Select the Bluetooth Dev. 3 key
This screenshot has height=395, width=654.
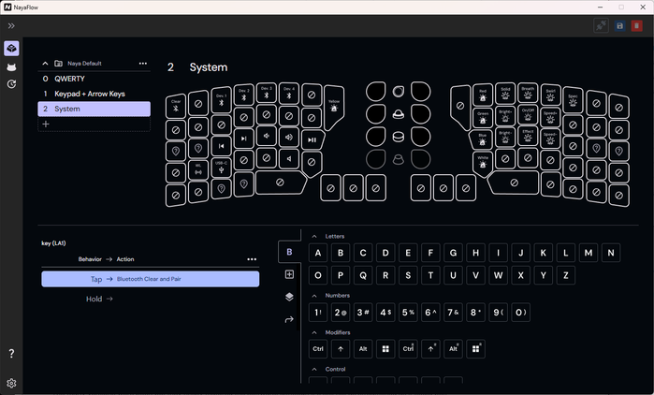[x=266, y=93]
